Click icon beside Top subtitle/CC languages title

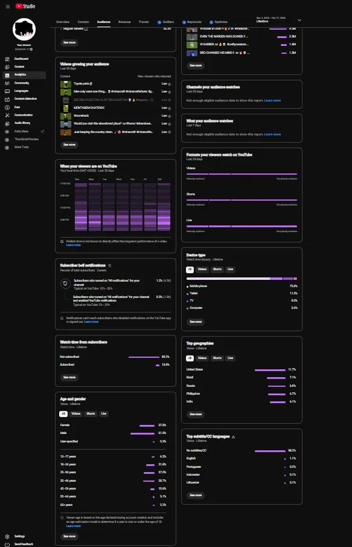233,437
